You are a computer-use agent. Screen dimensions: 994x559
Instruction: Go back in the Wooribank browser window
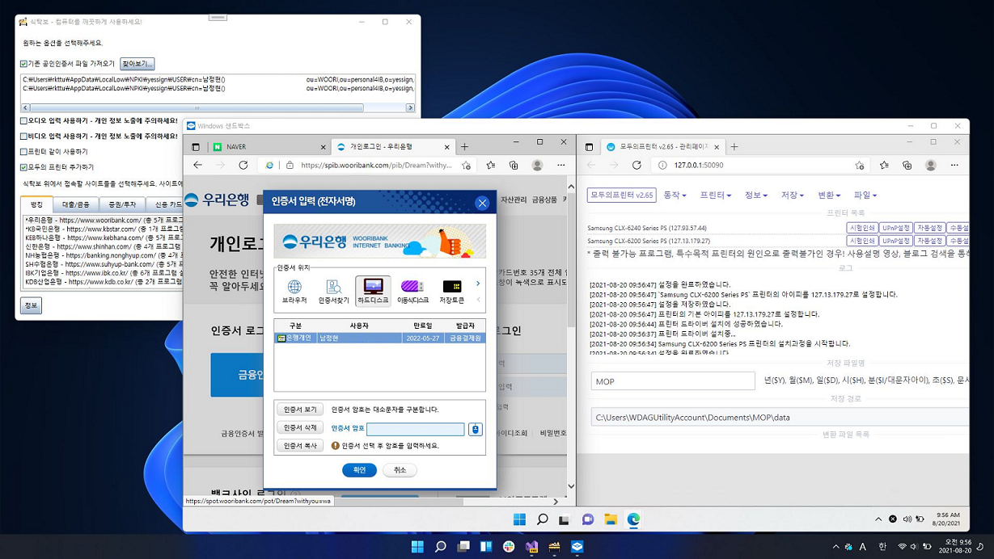point(197,165)
